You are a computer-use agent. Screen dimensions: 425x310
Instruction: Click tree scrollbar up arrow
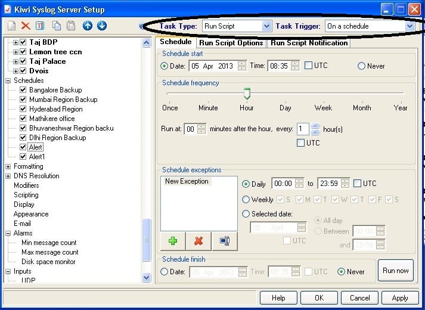(x=147, y=42)
